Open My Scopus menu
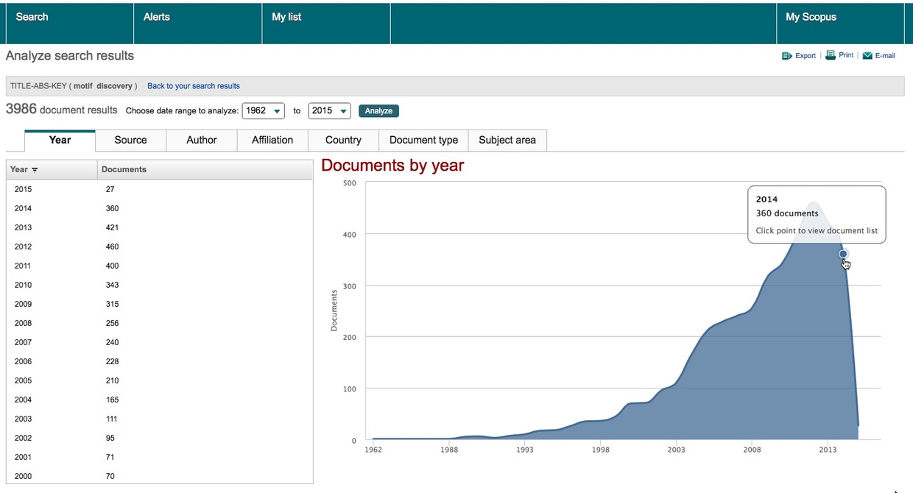Image resolution: width=913 pixels, height=493 pixels. point(839,24)
